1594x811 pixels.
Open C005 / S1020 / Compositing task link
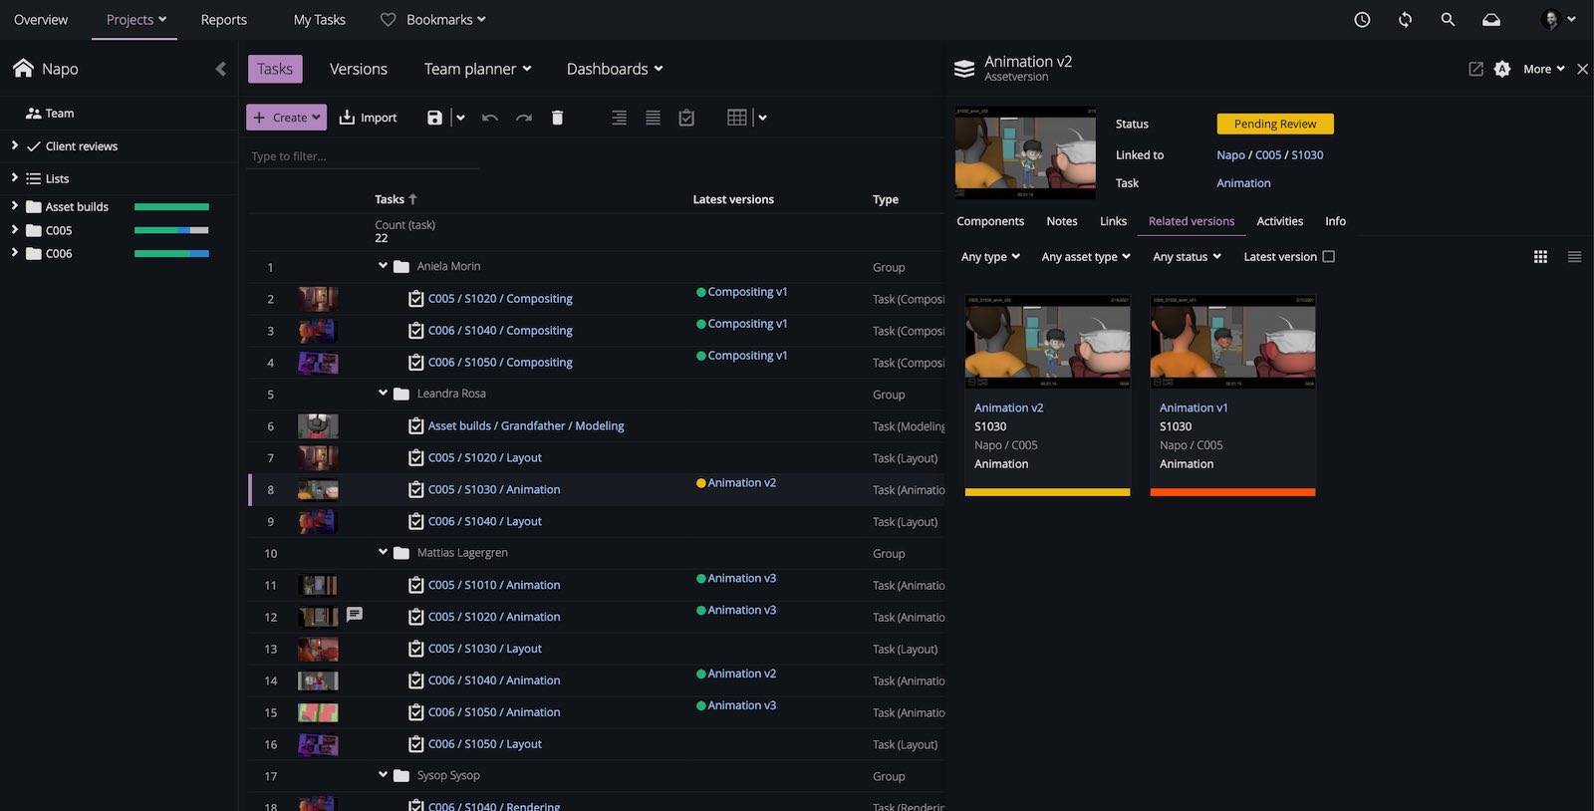(500, 299)
